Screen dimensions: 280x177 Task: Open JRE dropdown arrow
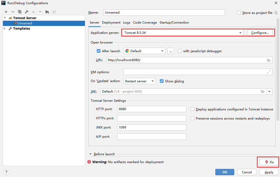tap(269, 92)
